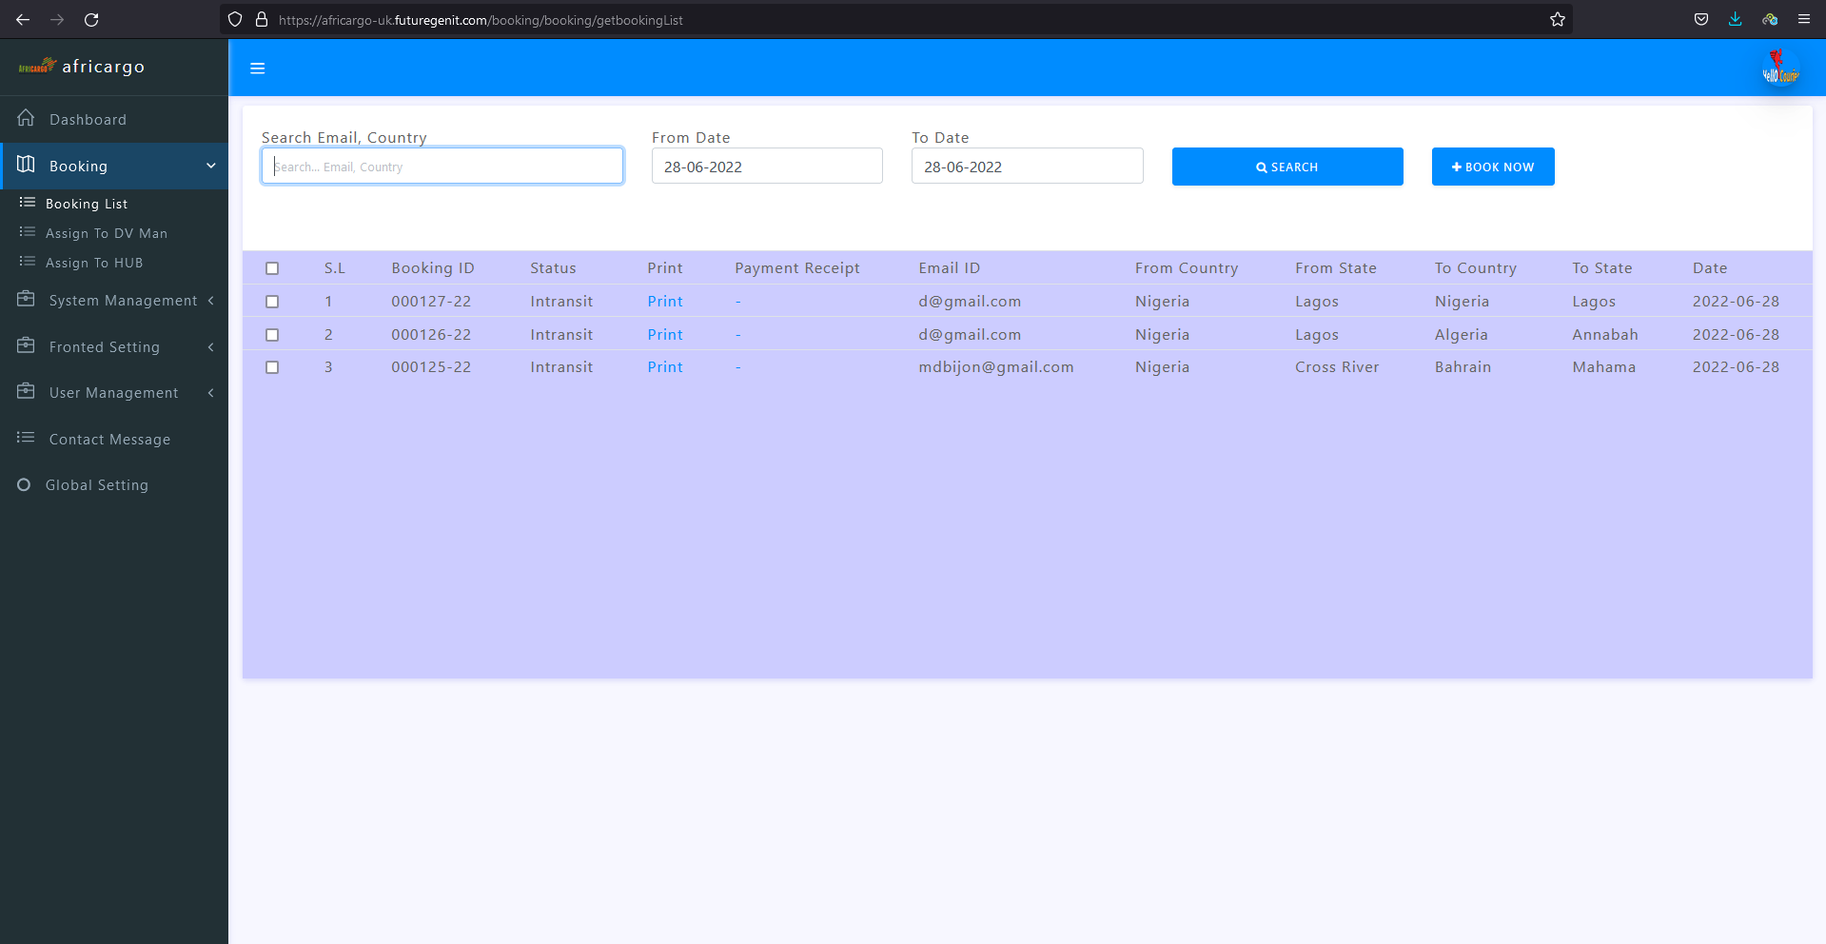Click the Dashboard home icon
This screenshot has height=944, width=1826.
[26, 119]
